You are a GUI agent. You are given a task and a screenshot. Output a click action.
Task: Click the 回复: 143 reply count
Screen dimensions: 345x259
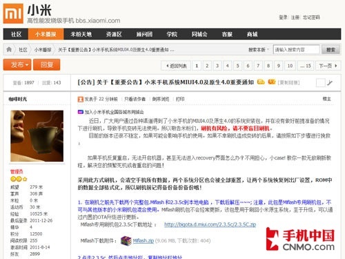[x=52, y=83]
